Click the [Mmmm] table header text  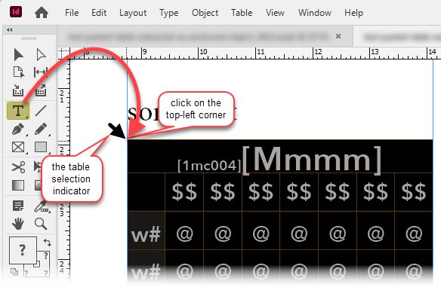click(312, 160)
